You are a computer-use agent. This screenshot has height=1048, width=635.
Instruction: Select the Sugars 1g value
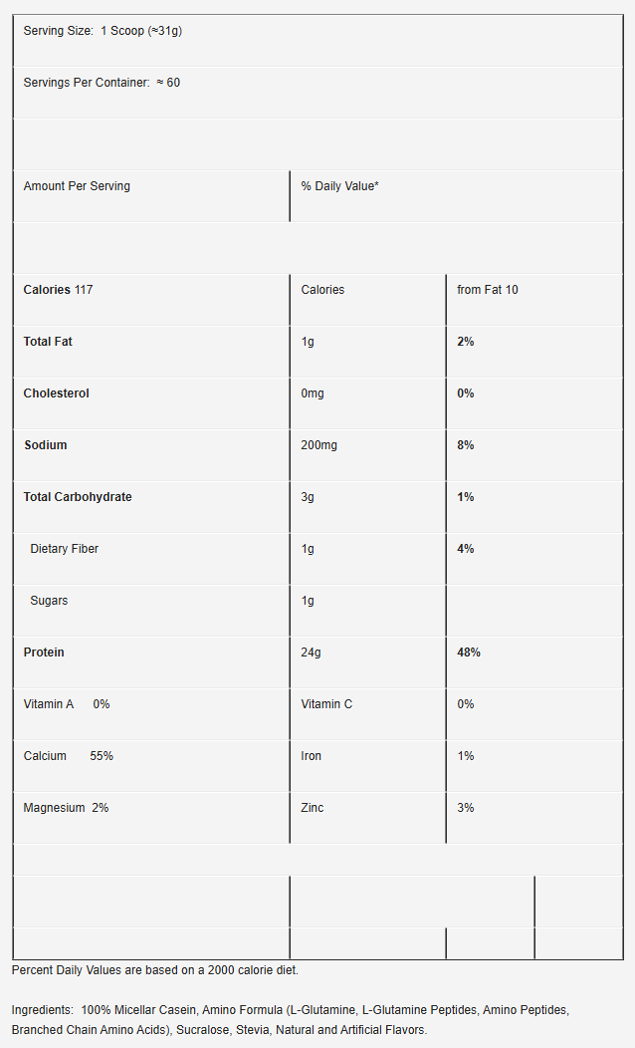click(308, 601)
